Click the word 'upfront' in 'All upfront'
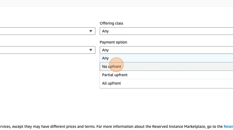233x130 pixels. click(115, 83)
